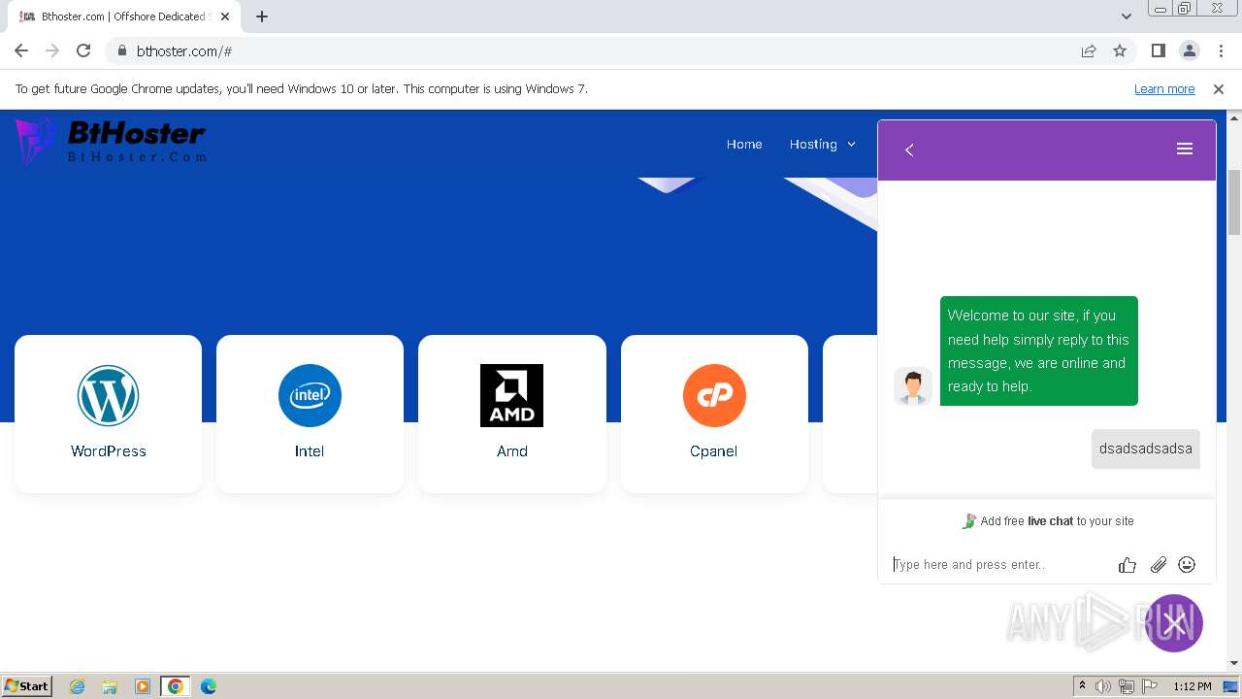Show hidden tray icons

pos(1082,686)
